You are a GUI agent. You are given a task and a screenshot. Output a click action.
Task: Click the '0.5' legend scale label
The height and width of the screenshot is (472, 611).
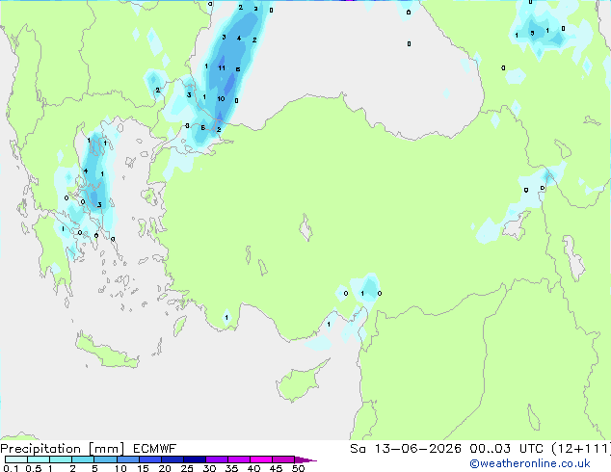tap(34, 468)
